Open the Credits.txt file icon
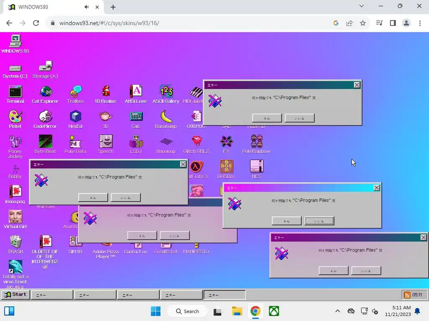Image resolution: width=429 pixels, height=321 pixels. point(166,249)
